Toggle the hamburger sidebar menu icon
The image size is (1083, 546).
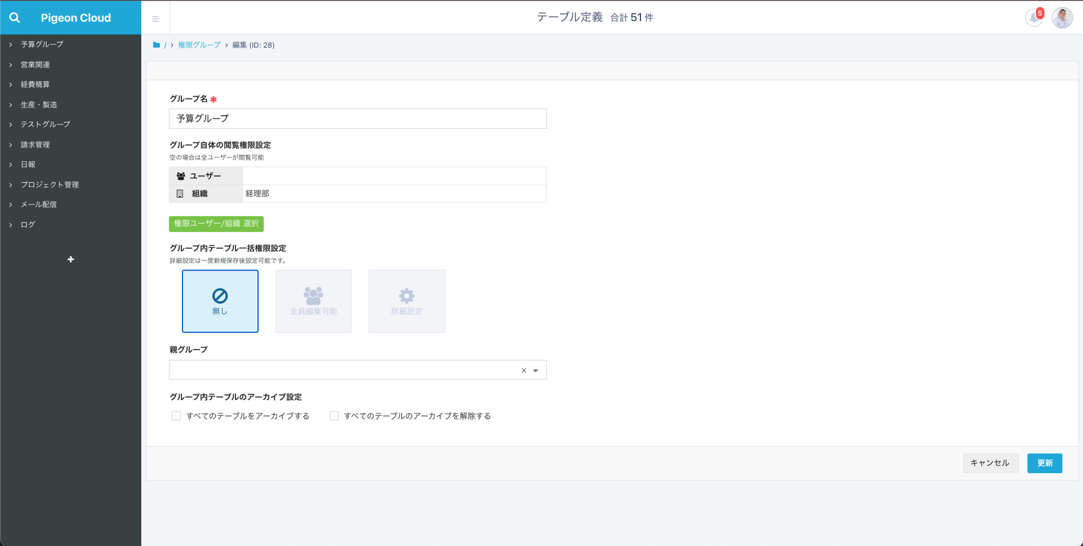tap(155, 19)
